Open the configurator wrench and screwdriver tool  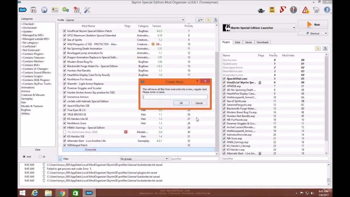click(x=87, y=10)
